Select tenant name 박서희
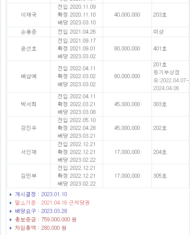This screenshot has width=190, height=235. (29, 104)
